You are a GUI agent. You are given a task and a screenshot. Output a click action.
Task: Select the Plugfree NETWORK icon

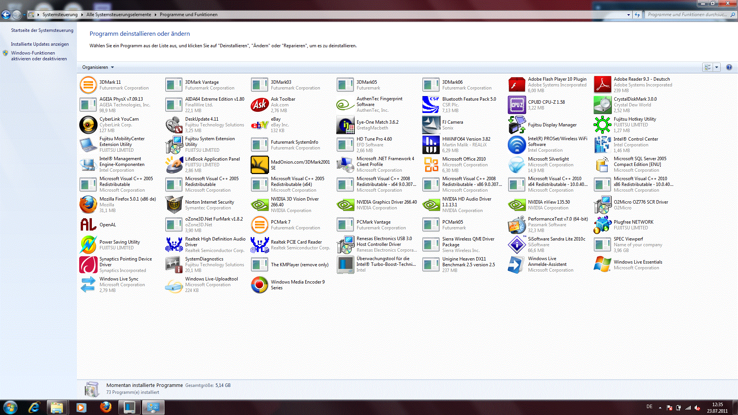click(602, 225)
